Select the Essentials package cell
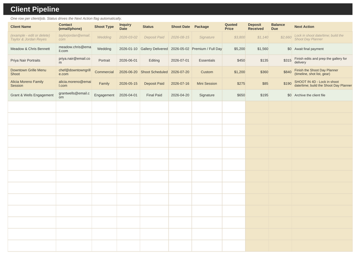This screenshot has height=255, width=356. 207,61
